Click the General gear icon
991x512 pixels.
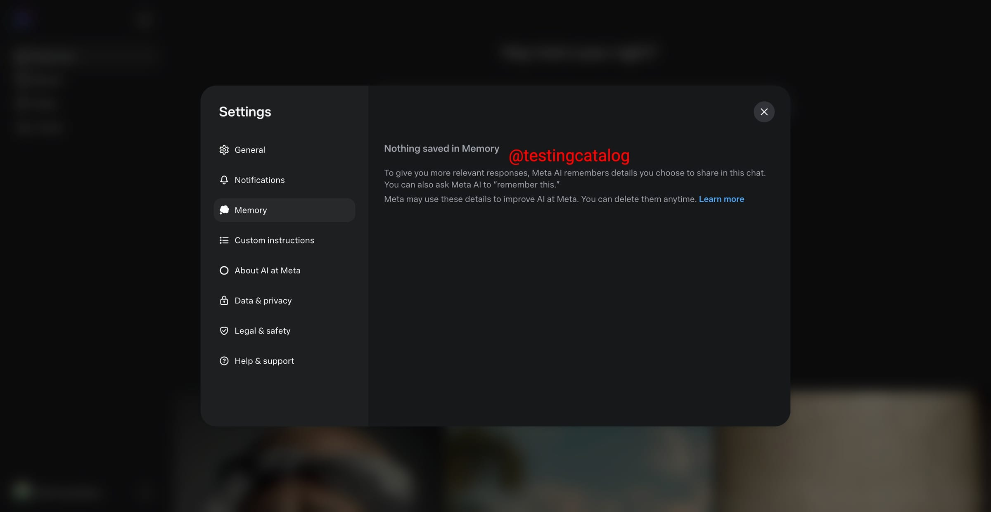coord(224,150)
